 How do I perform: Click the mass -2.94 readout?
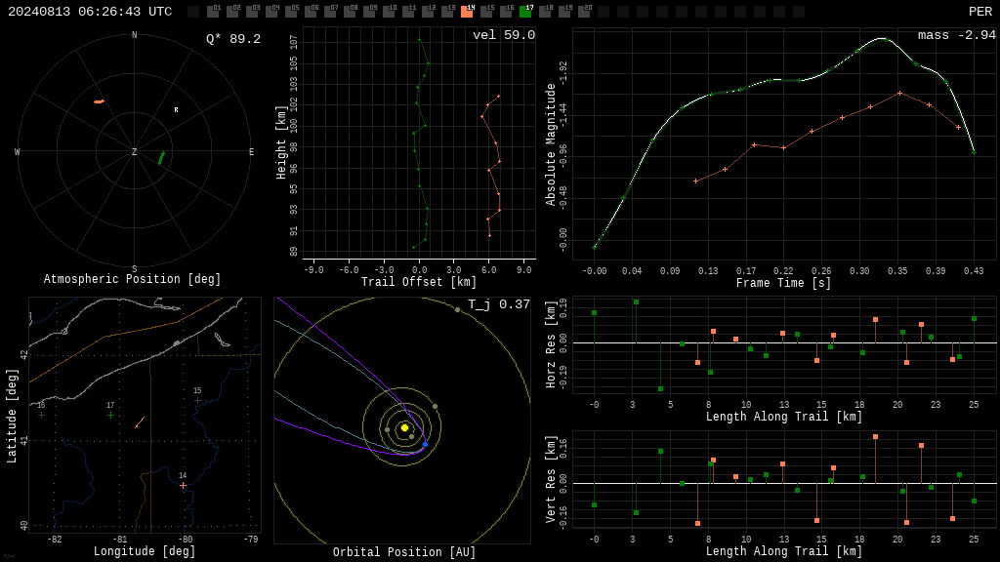tap(957, 36)
